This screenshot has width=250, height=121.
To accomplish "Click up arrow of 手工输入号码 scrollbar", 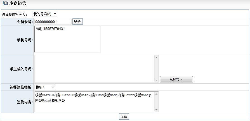I will 156,58.
